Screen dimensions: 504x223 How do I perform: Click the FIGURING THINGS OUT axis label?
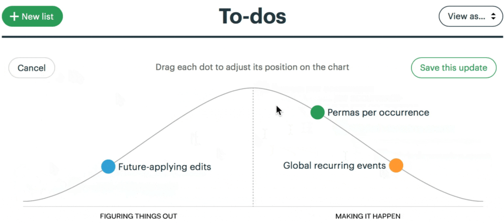click(139, 216)
